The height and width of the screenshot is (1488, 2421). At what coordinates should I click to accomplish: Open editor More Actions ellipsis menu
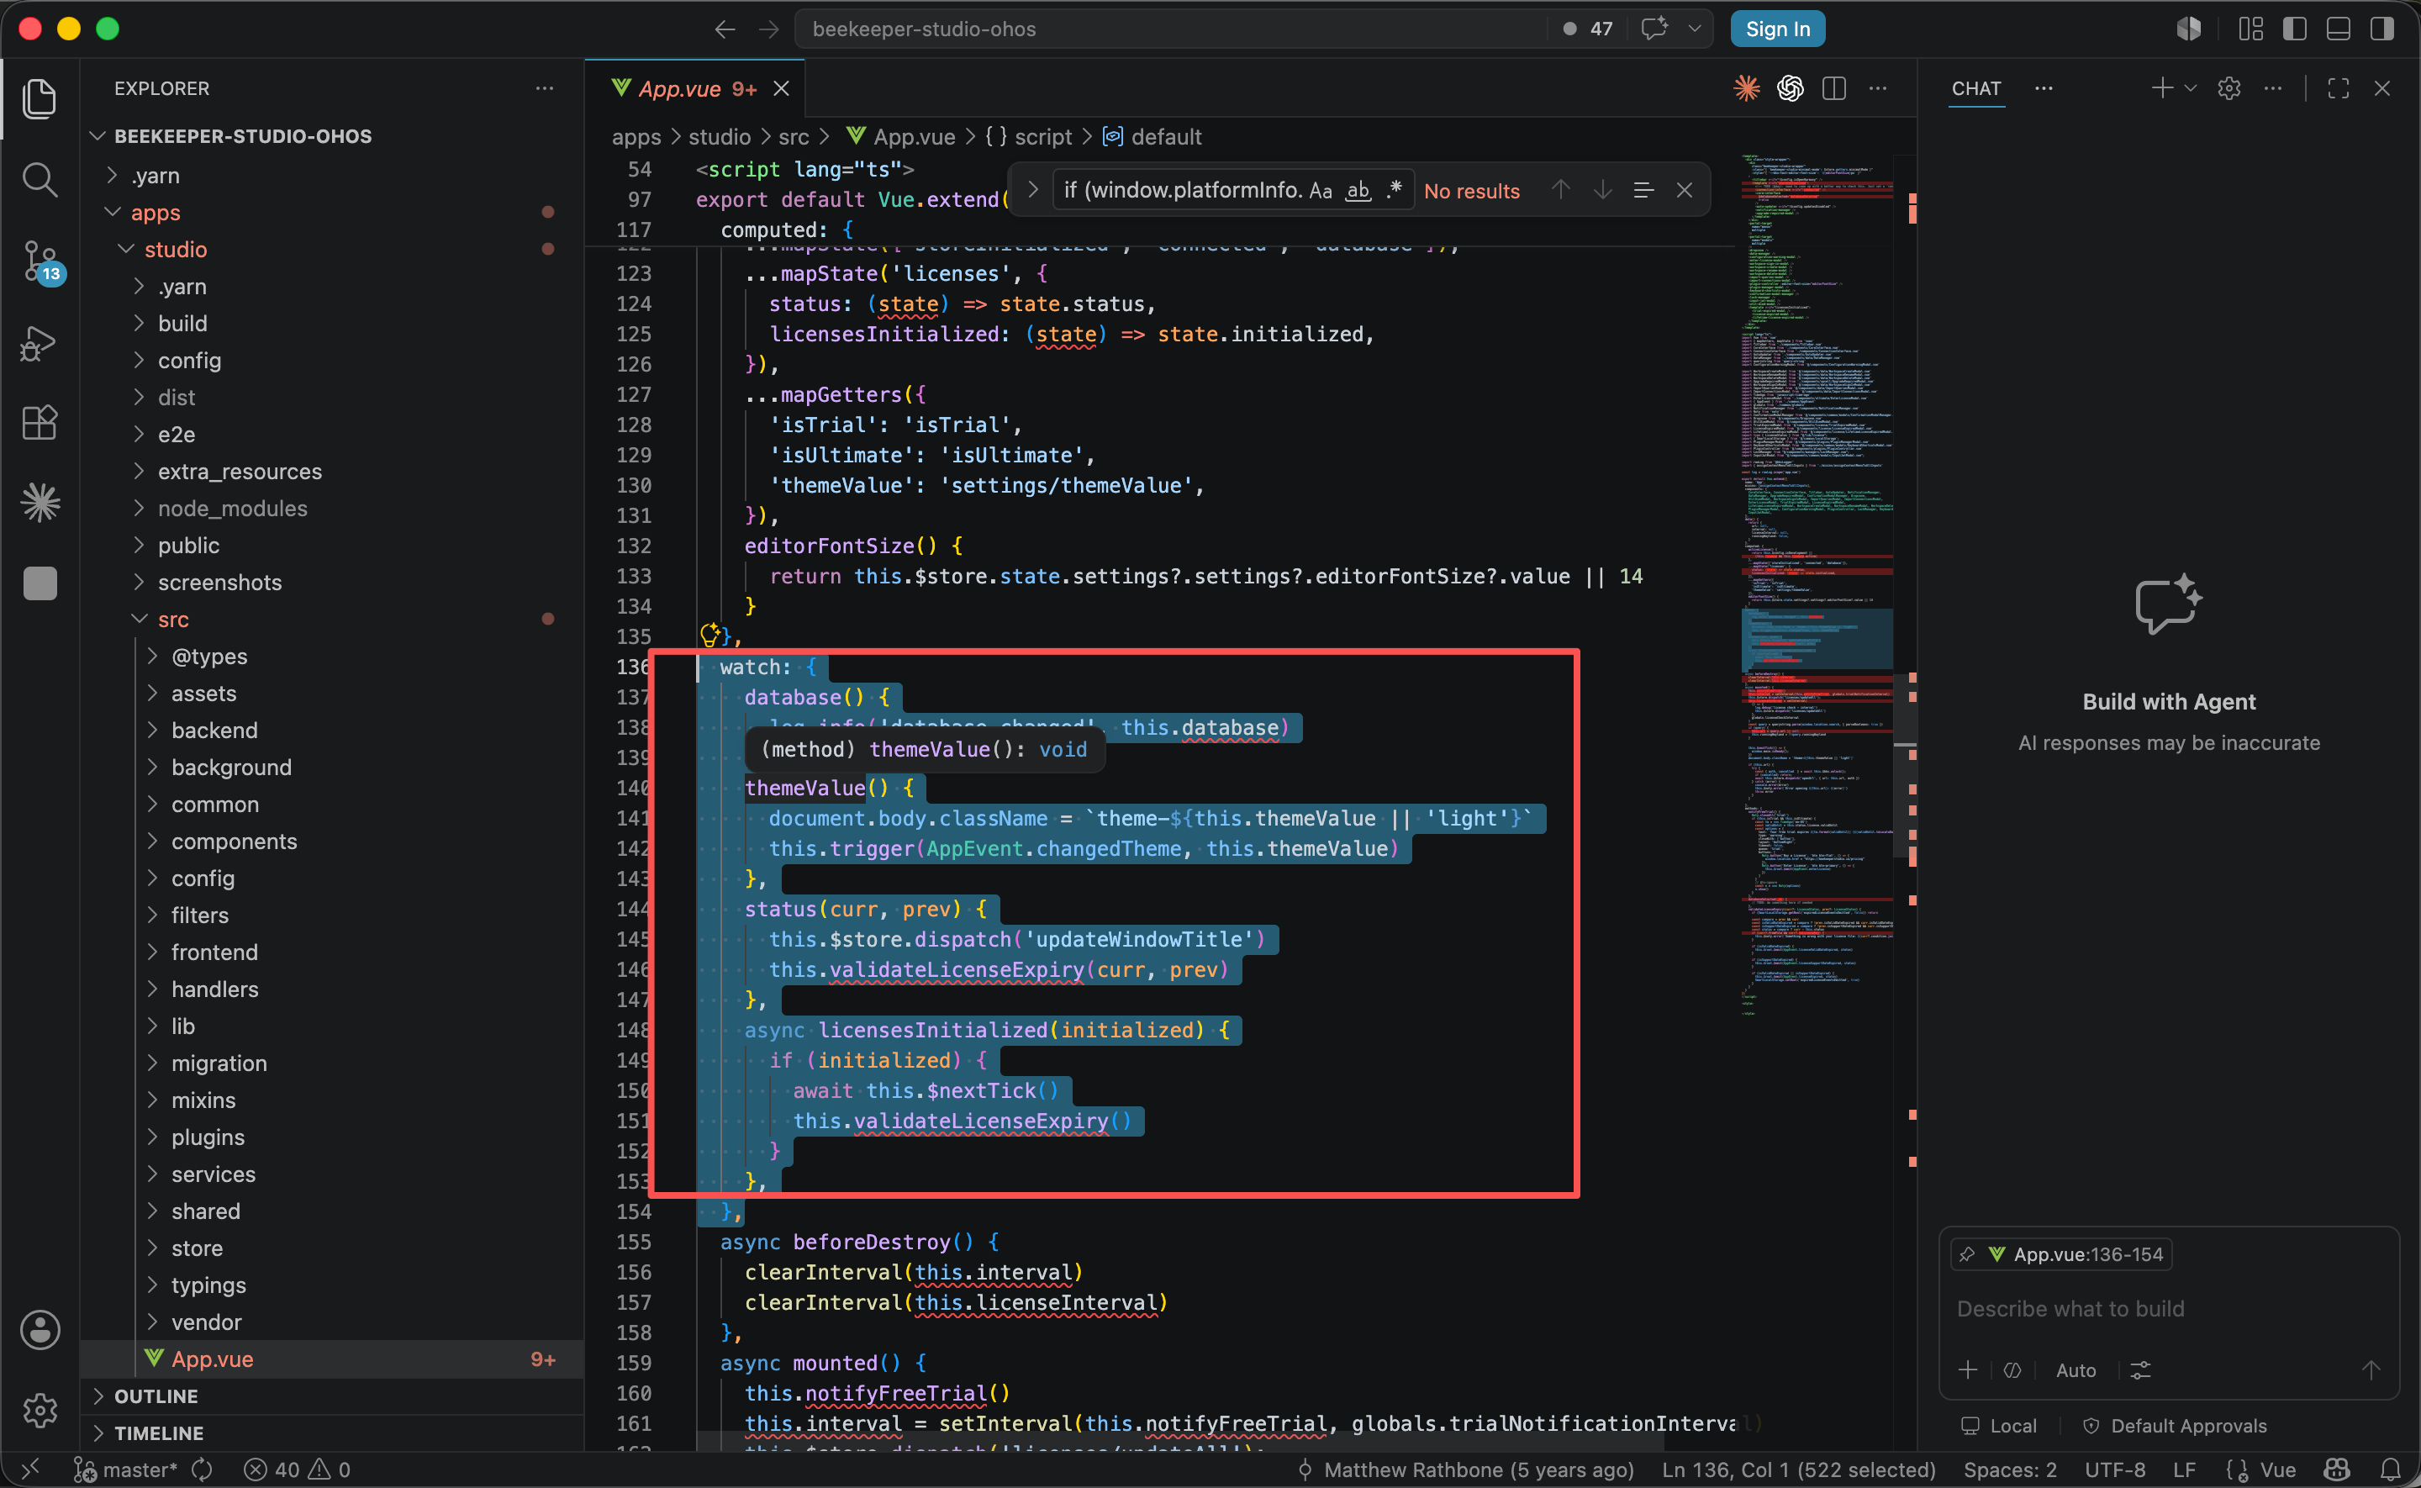pyautogui.click(x=1878, y=88)
